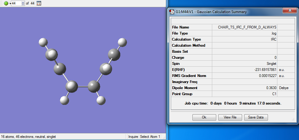Increase frame number with spinner up arrow

[23, 2]
